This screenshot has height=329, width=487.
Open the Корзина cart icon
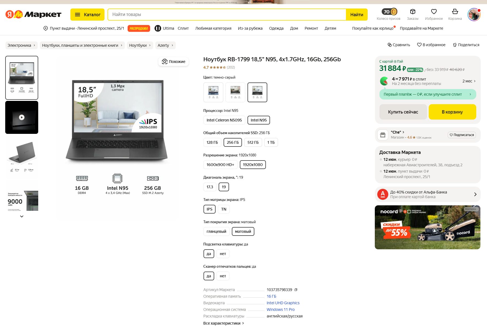click(x=455, y=12)
